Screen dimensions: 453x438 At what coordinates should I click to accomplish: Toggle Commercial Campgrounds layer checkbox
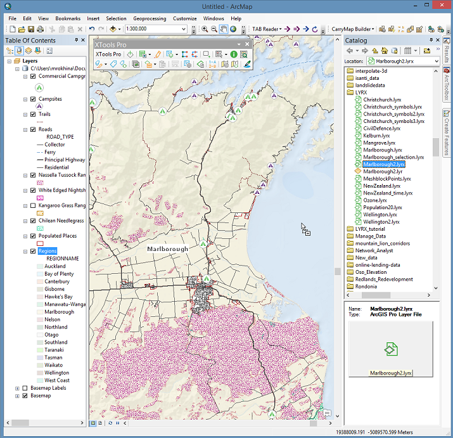coord(33,76)
